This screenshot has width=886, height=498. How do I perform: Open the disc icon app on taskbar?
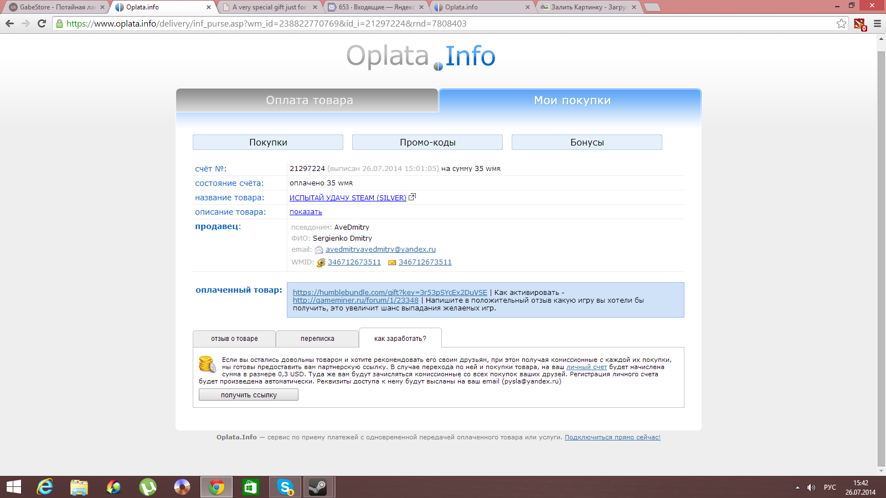click(182, 487)
